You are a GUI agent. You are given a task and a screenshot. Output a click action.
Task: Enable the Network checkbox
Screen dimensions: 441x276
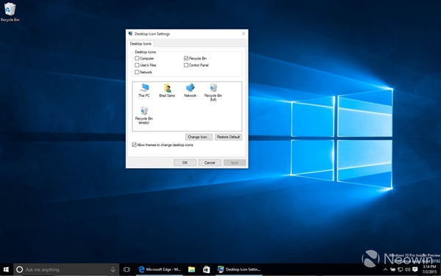click(x=137, y=72)
